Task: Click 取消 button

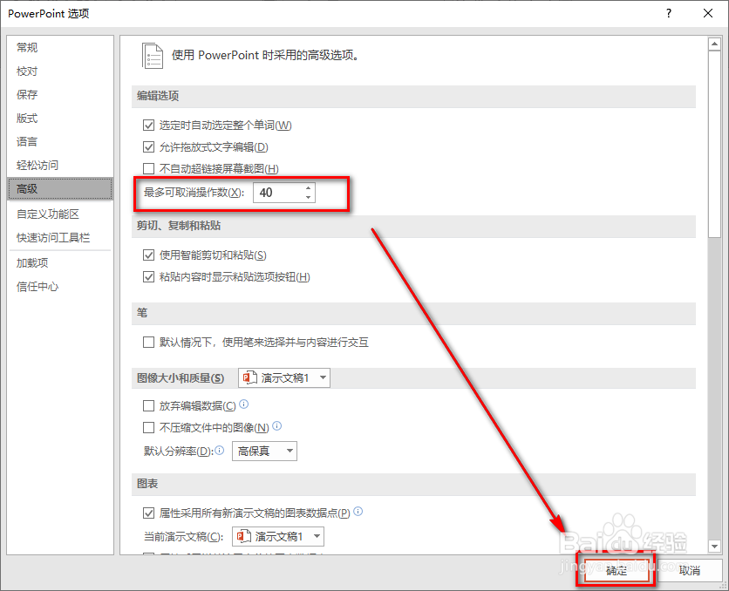Action: point(689,570)
